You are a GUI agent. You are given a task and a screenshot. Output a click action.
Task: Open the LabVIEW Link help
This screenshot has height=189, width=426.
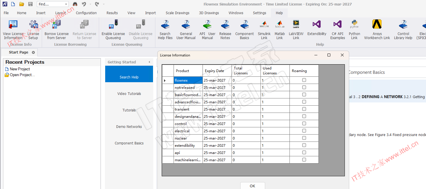pos(296,30)
